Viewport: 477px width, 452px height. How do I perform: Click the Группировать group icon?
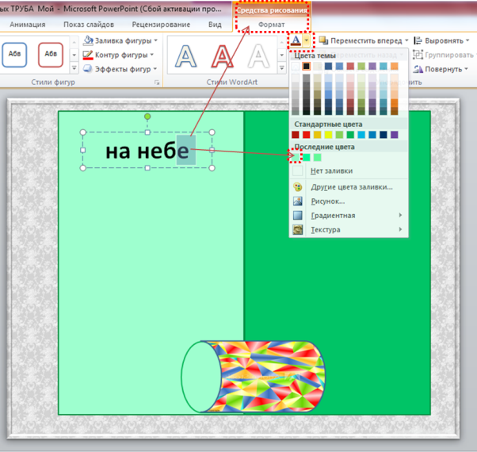(418, 55)
